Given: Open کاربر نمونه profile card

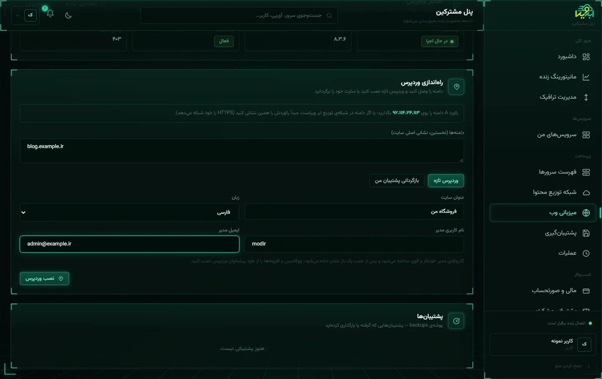Looking at the screenshot, I should pyautogui.click(x=543, y=344).
